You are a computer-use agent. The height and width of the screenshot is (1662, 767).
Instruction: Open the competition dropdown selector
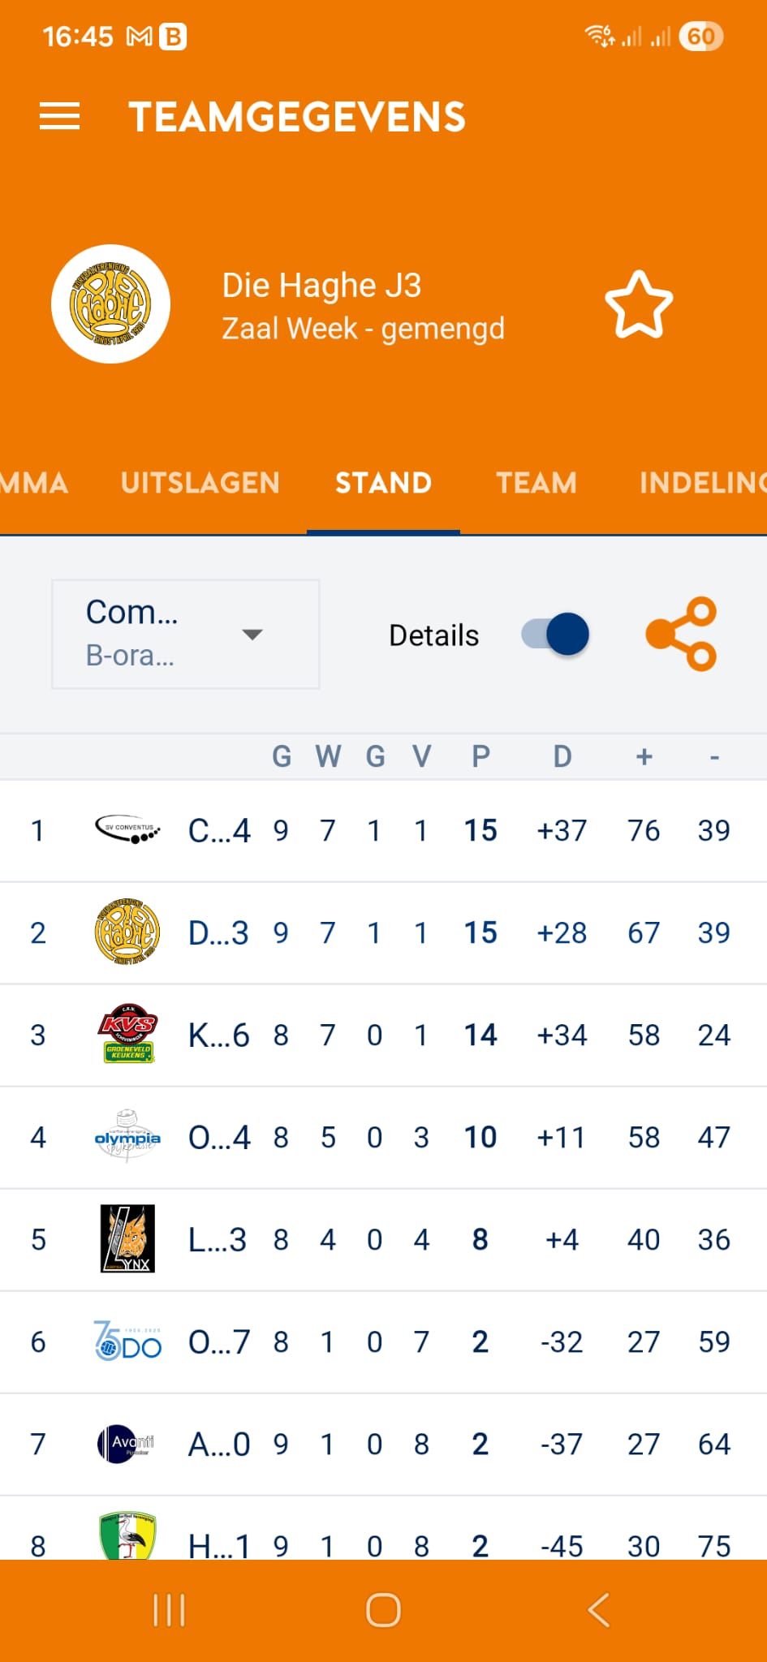coord(185,635)
